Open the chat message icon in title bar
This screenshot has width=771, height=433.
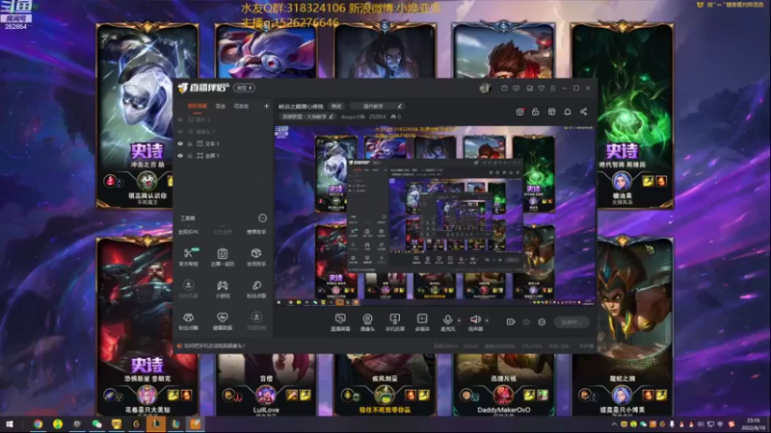(x=517, y=89)
